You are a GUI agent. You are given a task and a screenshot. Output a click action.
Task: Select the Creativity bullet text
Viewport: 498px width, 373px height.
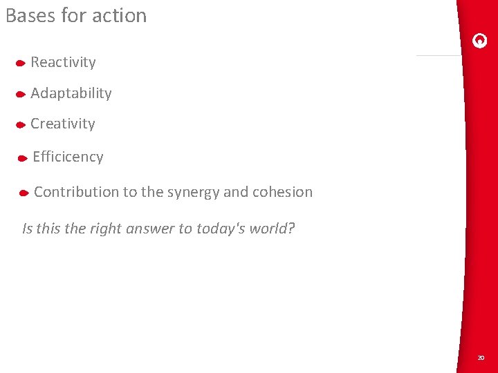click(x=62, y=124)
